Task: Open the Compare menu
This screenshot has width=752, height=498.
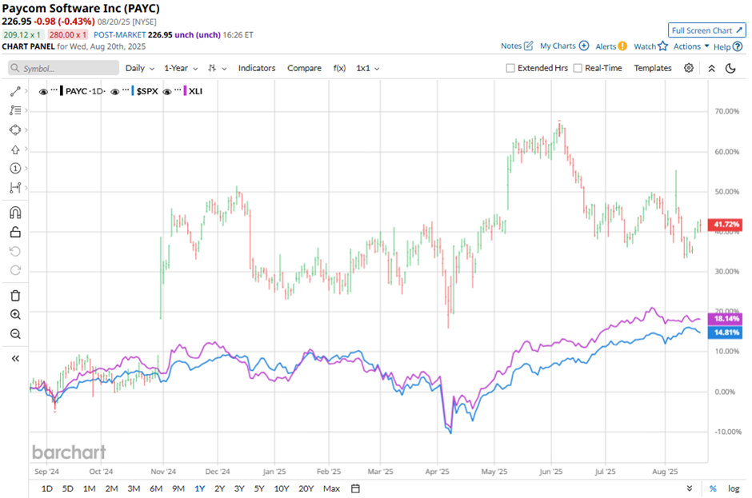Action: click(304, 68)
